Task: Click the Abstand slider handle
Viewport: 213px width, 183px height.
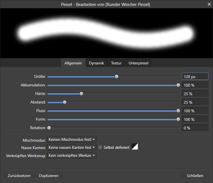Action: tap(65, 102)
